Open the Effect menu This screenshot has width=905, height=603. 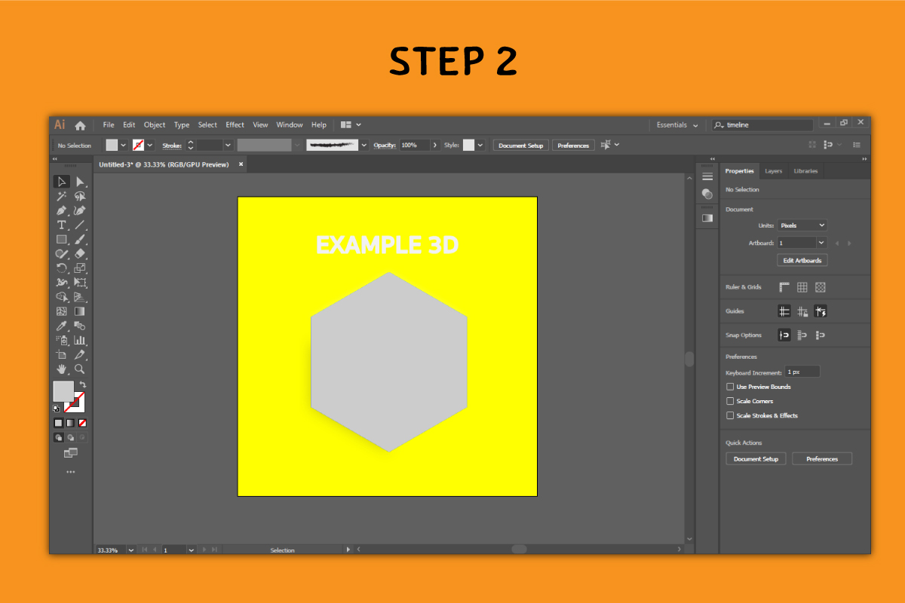235,125
